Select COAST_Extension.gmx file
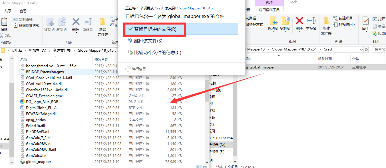This screenshot has height=168, width=386. (44, 96)
